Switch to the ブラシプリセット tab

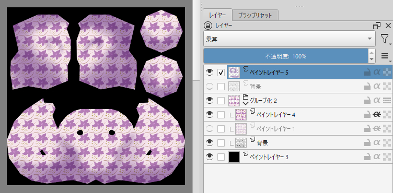coord(255,16)
